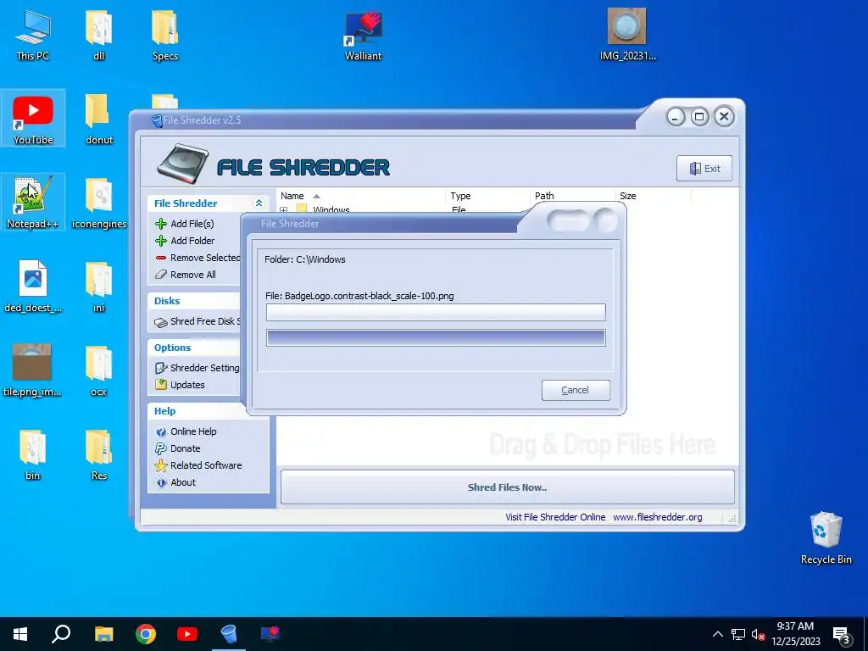Click the Updates icon in Options

(161, 385)
